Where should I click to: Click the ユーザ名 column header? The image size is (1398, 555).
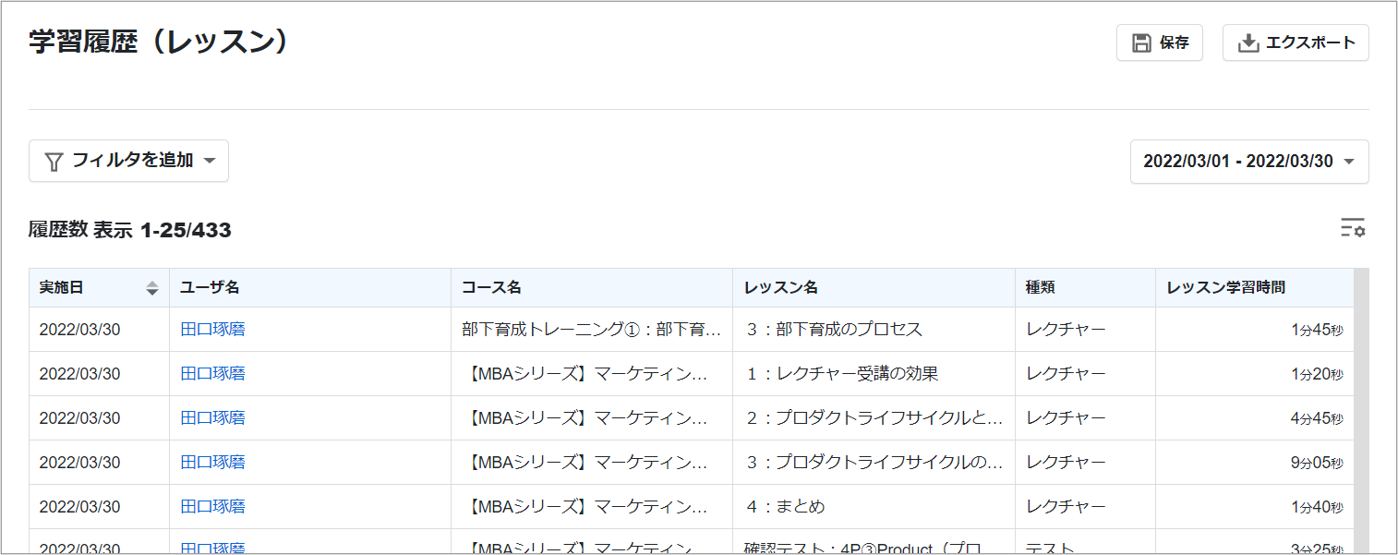310,288
